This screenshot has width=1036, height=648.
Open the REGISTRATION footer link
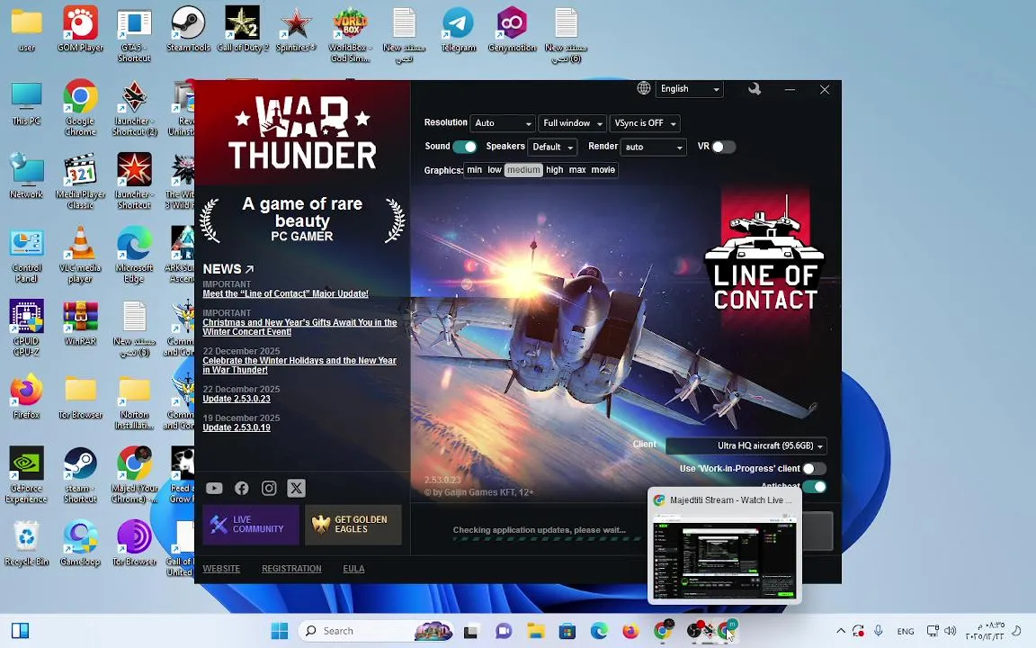291,569
